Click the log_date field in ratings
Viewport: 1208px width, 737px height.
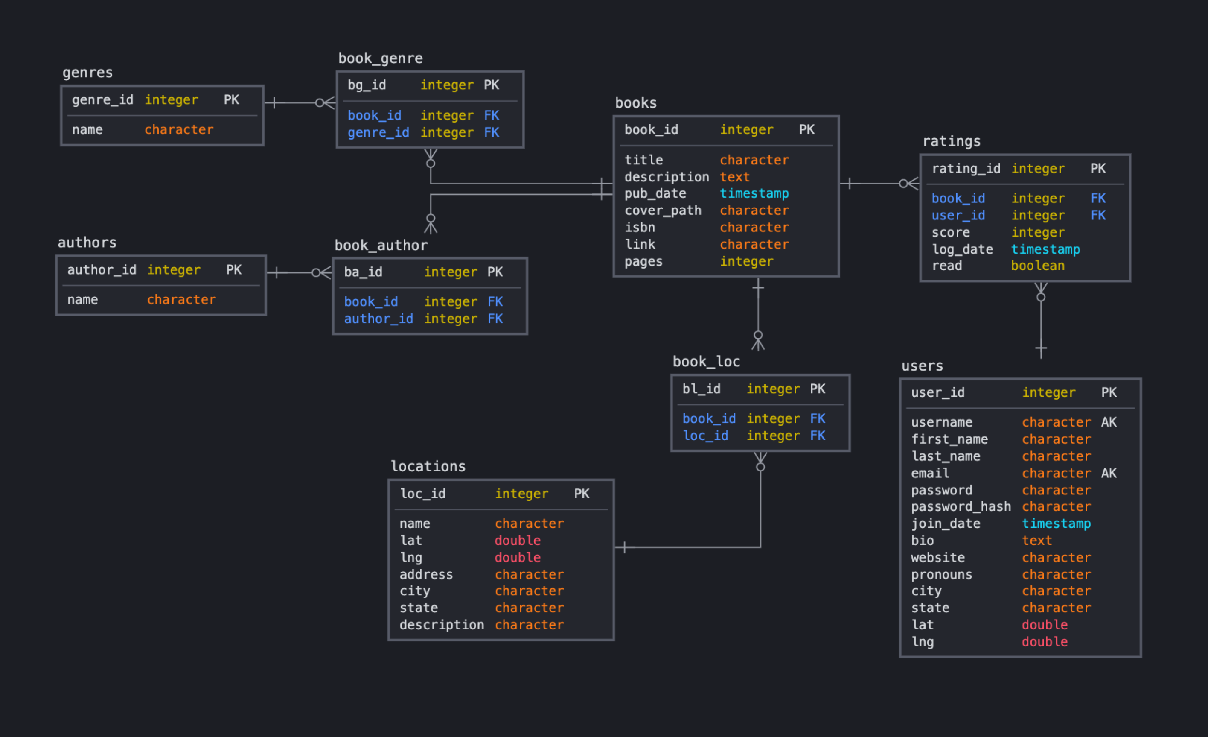point(962,249)
